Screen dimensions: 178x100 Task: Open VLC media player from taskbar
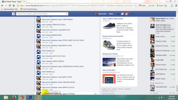(x=38, y=97)
